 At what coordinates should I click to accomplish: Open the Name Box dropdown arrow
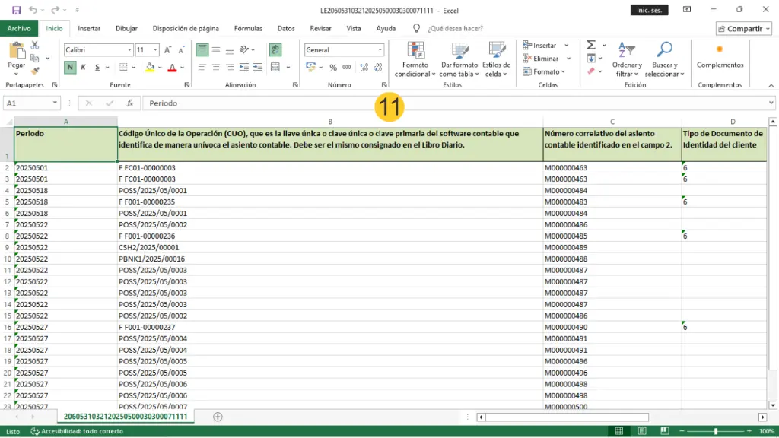55,103
